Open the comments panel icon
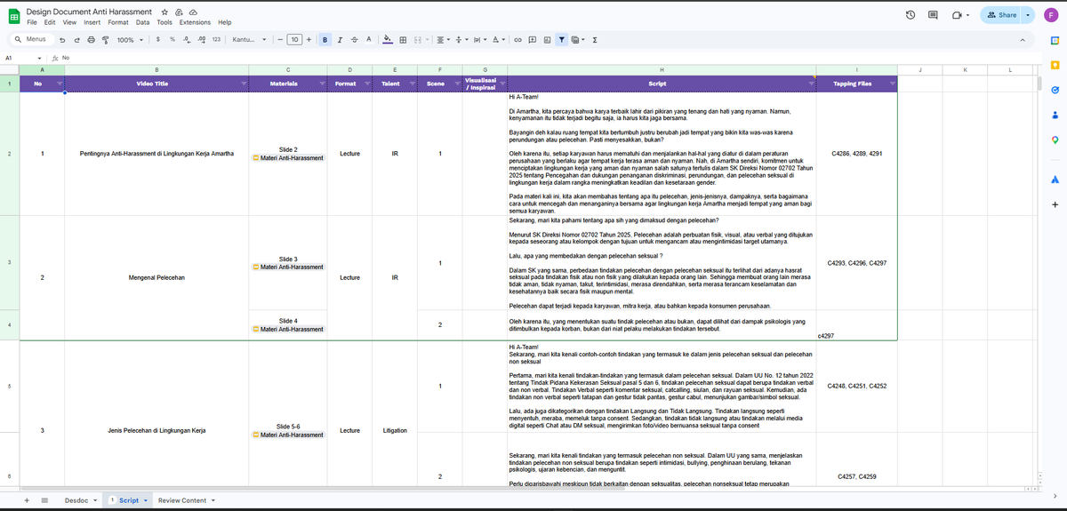1067x511 pixels. [933, 15]
